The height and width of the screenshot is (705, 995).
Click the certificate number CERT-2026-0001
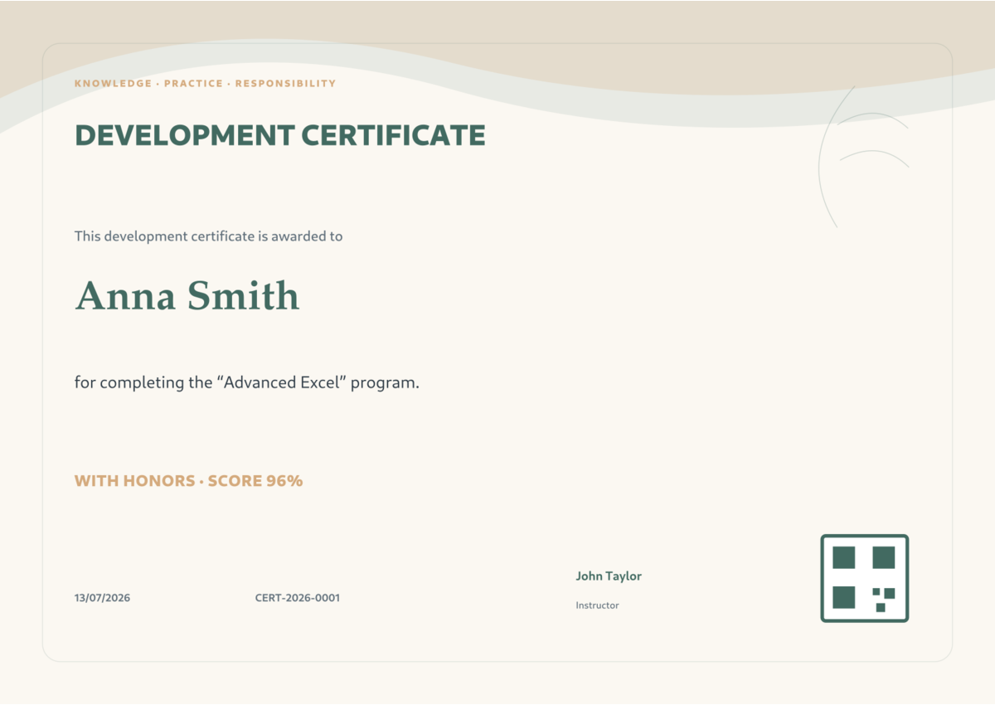pos(298,598)
